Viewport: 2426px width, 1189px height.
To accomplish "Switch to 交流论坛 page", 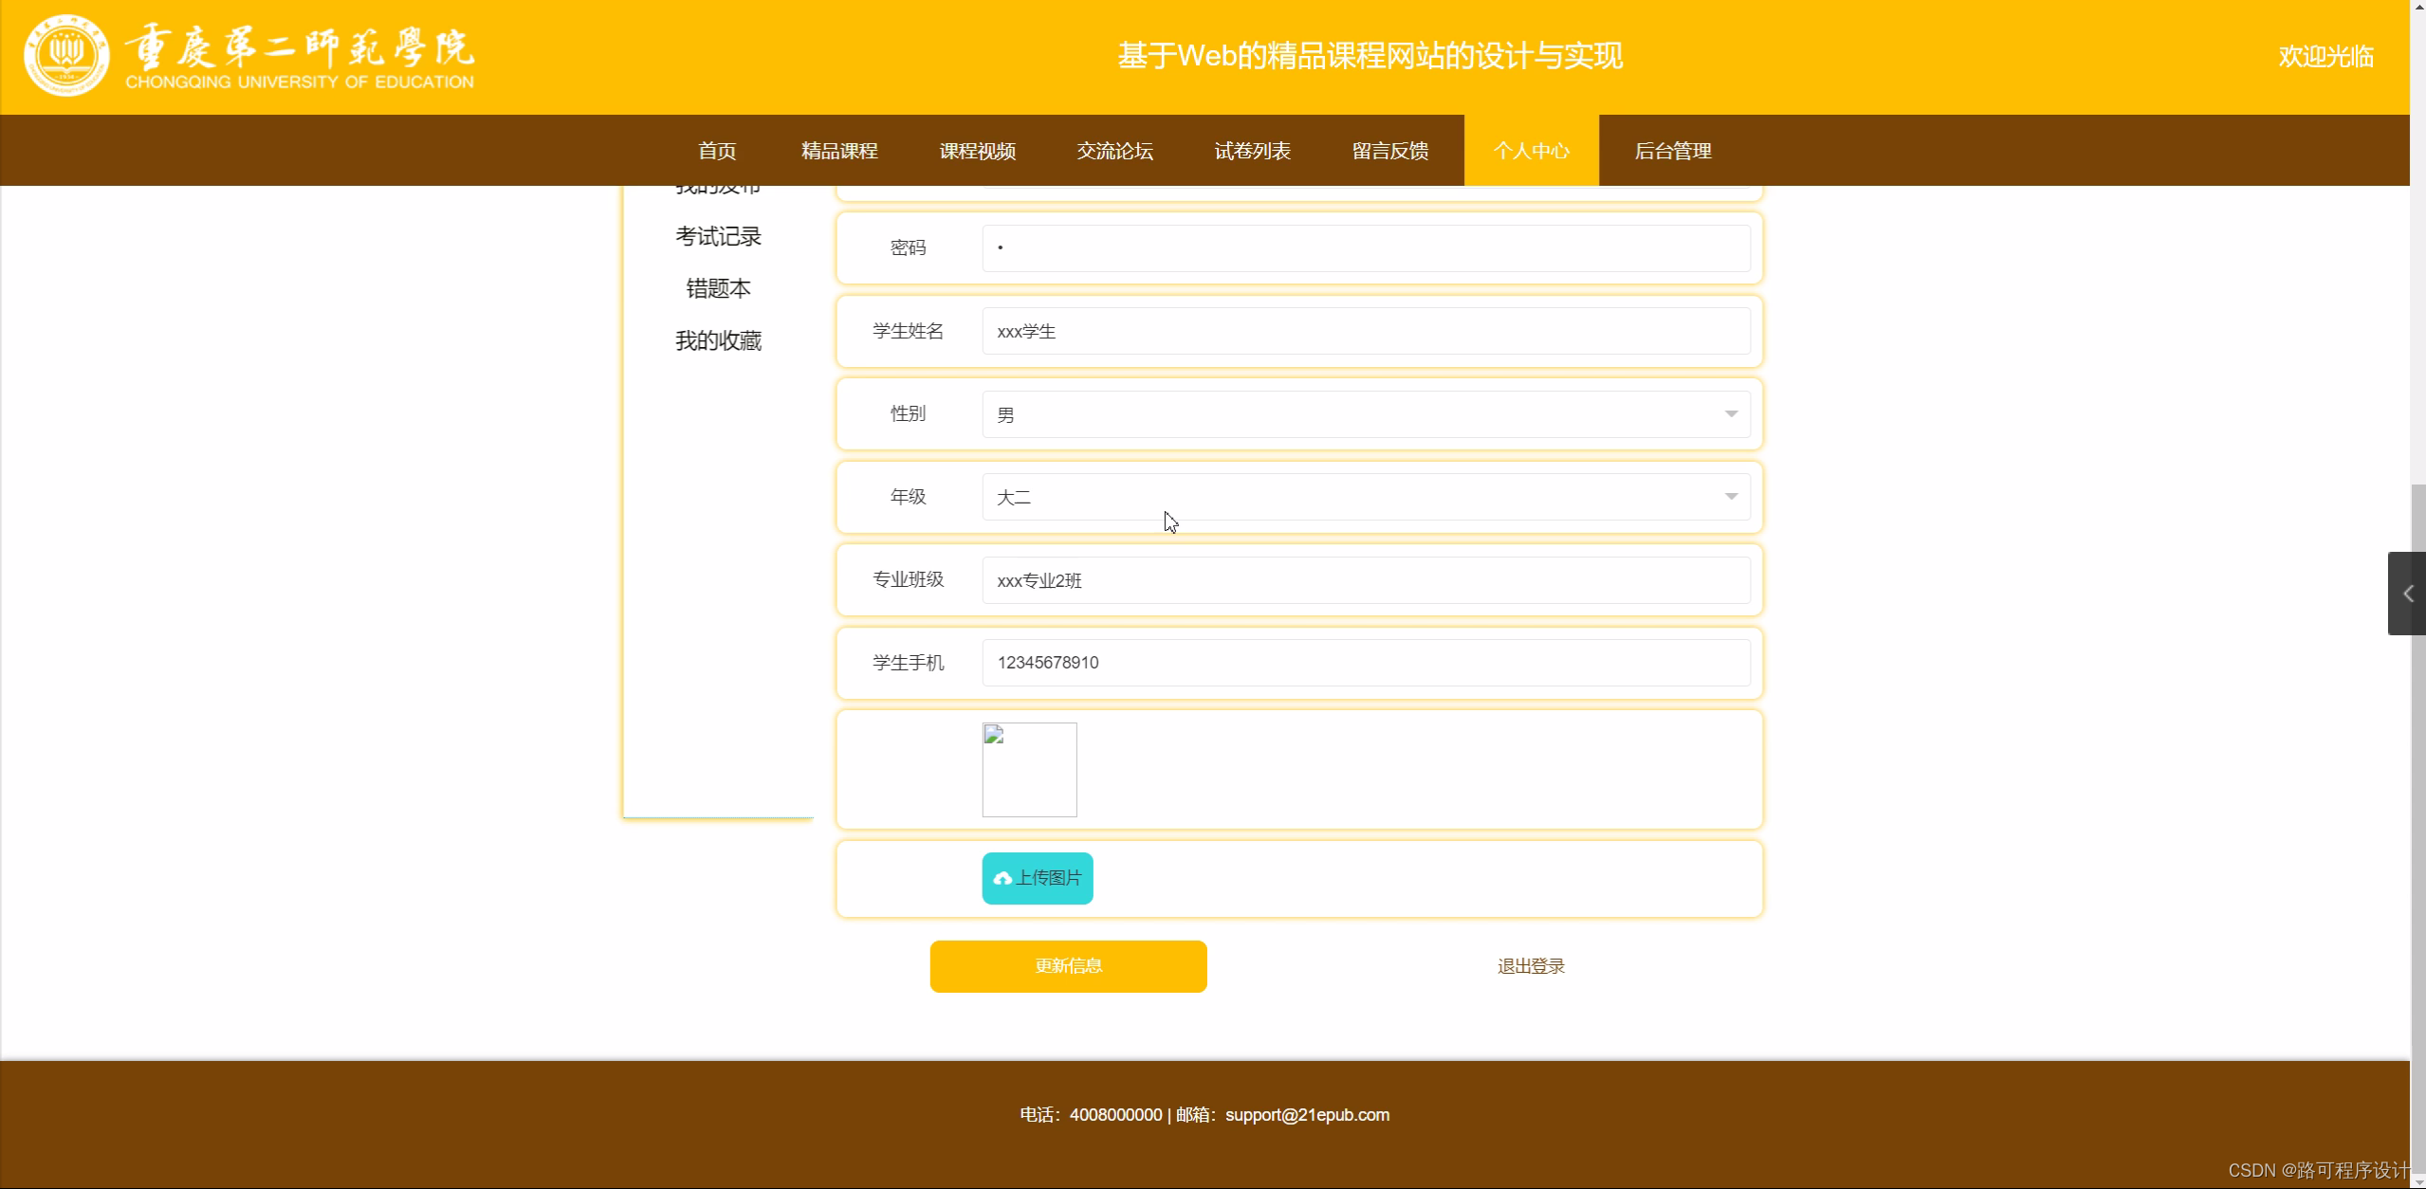I will click(1114, 151).
